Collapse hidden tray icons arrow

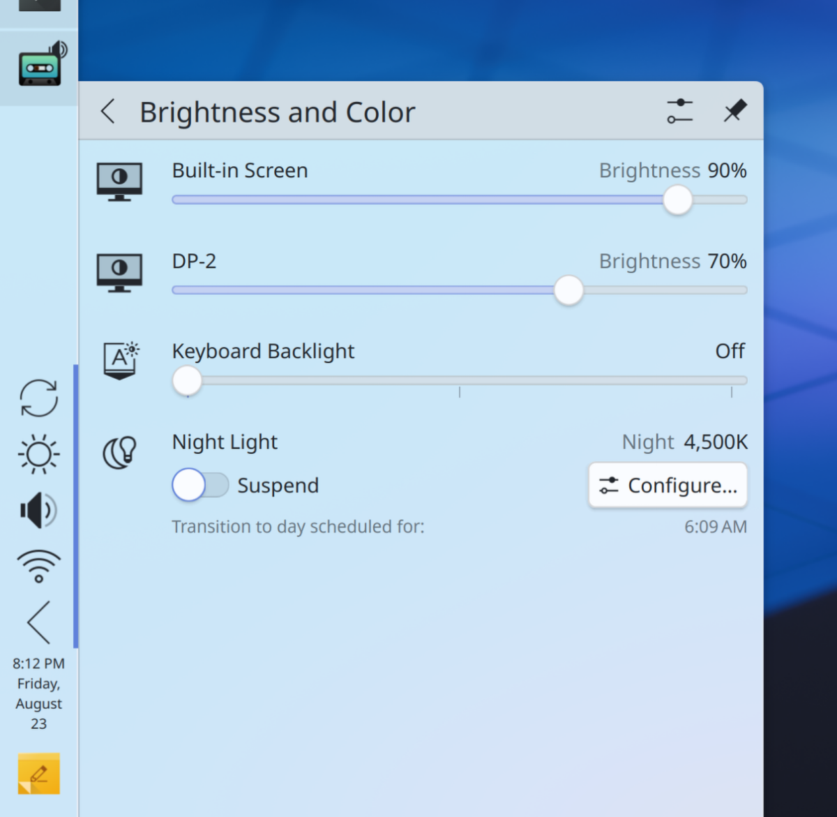point(39,622)
